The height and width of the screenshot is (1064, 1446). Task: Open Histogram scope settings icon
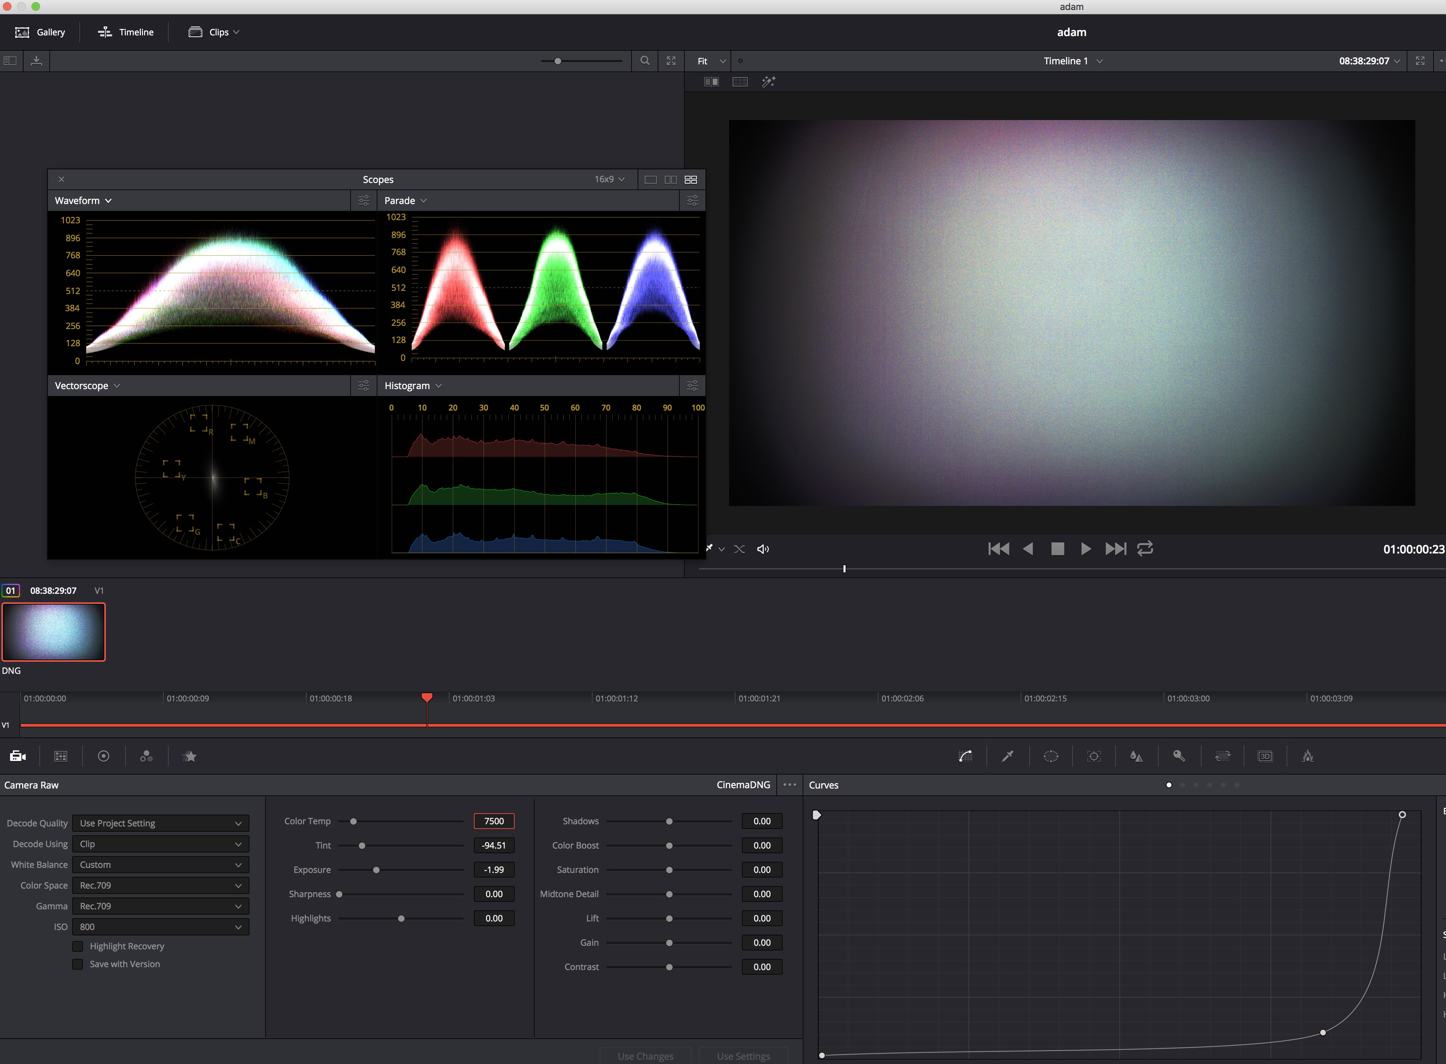click(x=692, y=385)
